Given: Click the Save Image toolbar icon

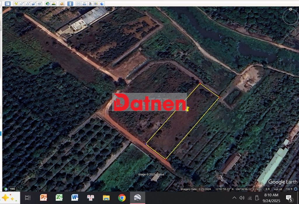Looking at the screenshot, I should click(x=90, y=4).
